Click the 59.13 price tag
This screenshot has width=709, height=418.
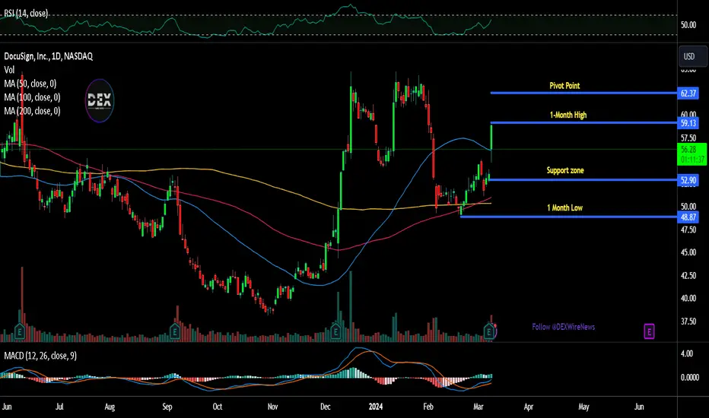click(688, 123)
